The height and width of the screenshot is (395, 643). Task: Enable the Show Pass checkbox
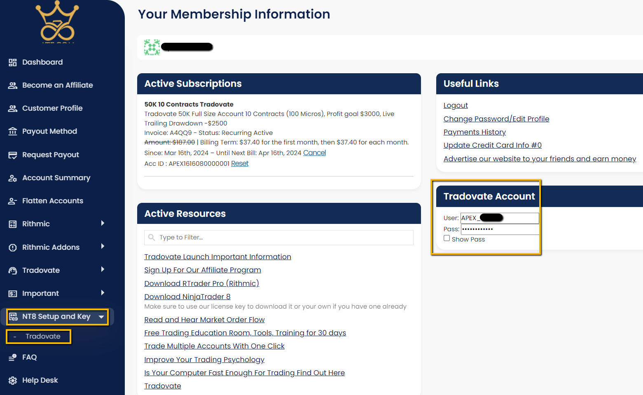pos(447,238)
